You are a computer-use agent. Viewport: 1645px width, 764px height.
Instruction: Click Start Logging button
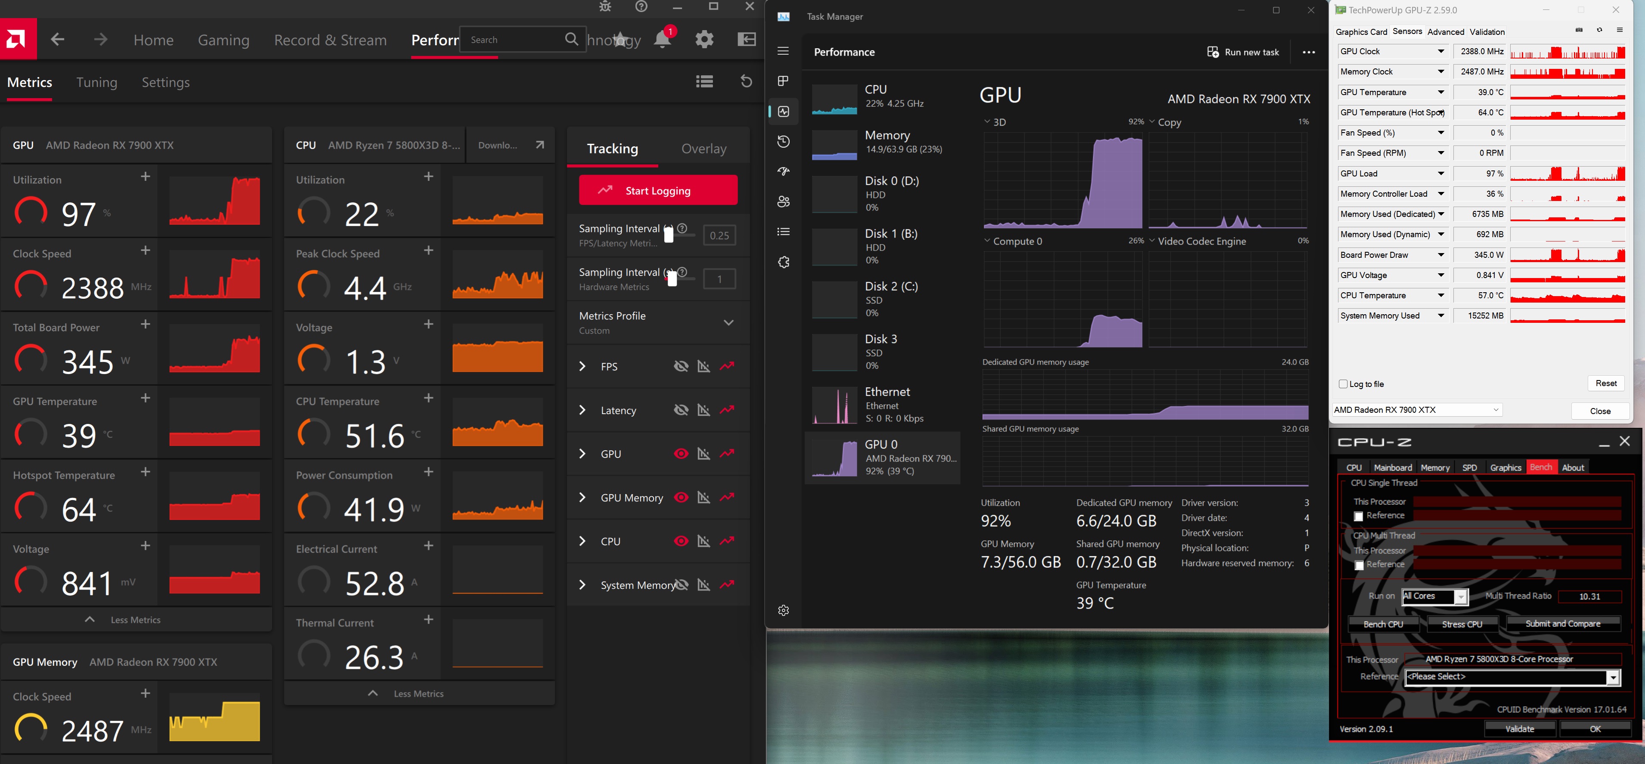658,190
